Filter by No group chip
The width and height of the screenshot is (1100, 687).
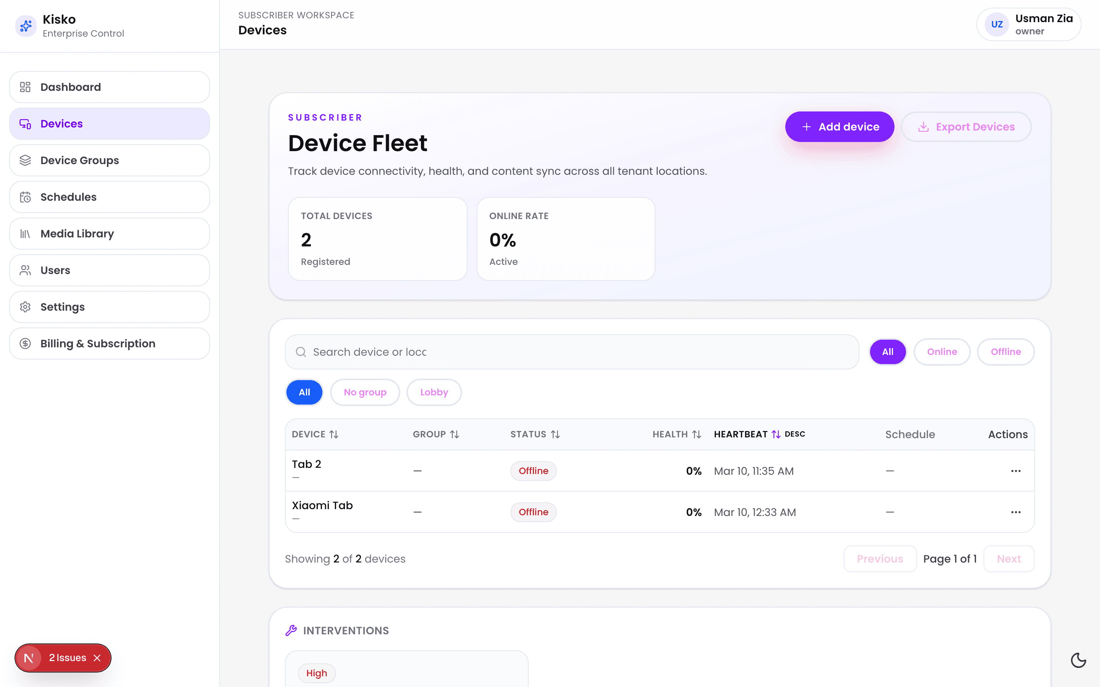click(x=365, y=392)
